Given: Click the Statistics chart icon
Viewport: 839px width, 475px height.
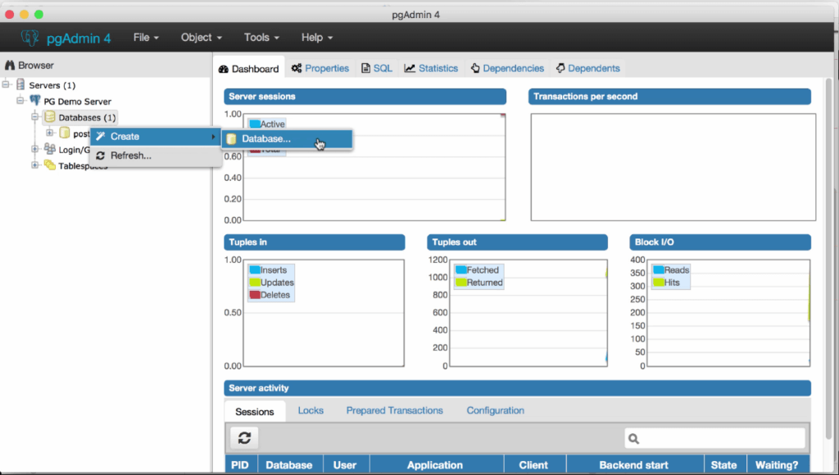Looking at the screenshot, I should [410, 68].
